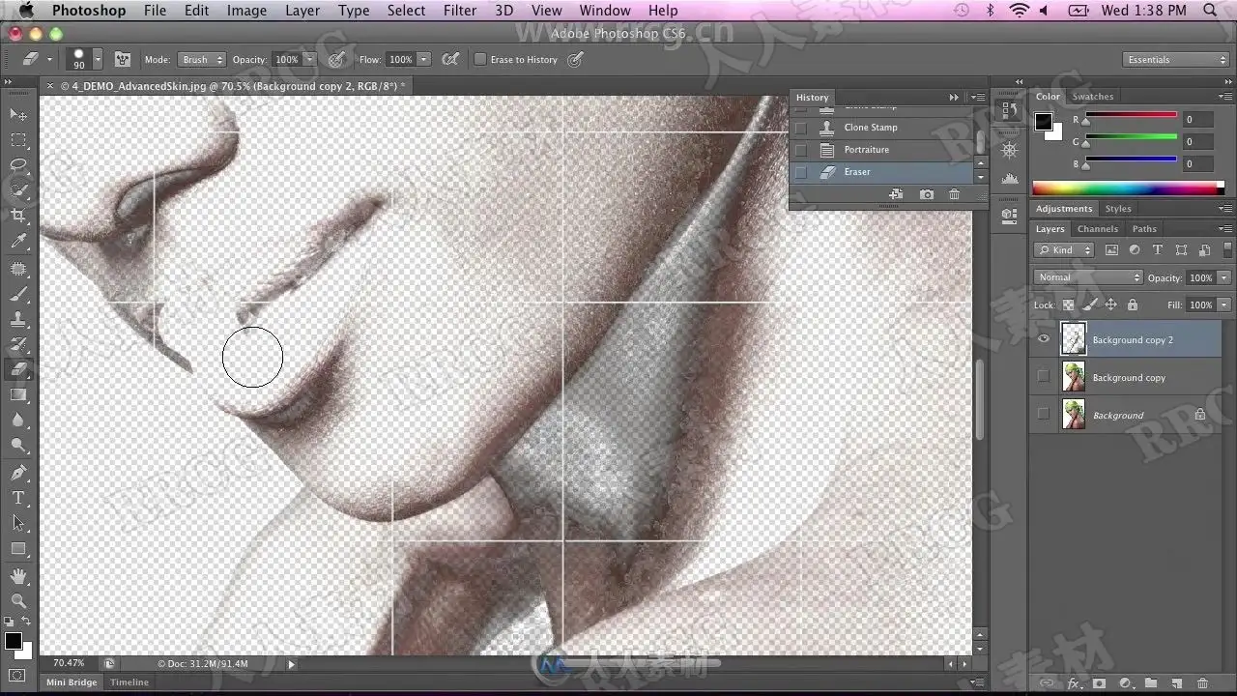Image resolution: width=1237 pixels, height=696 pixels.
Task: Open the Filter menu
Action: tap(459, 11)
